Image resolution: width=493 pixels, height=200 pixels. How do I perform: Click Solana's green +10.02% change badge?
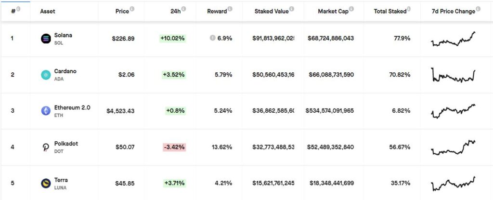tap(172, 39)
